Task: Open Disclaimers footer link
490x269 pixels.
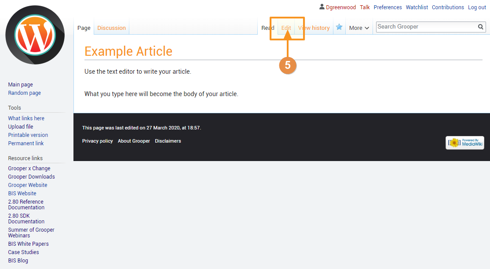Action: pos(168,141)
